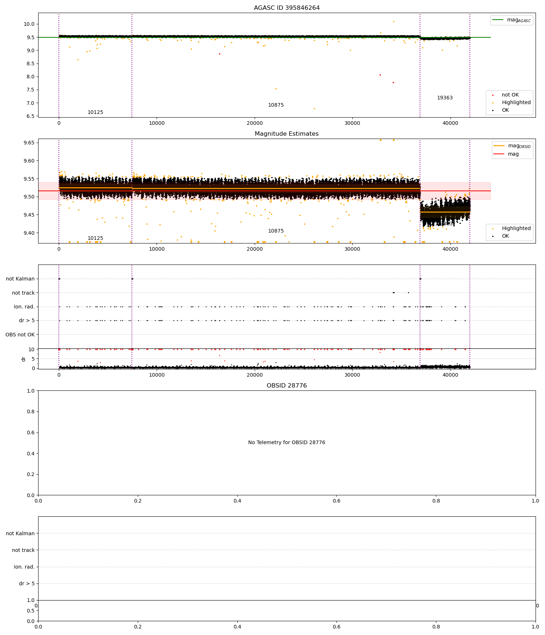
Task: Click the '19363' annotation in the top plot
Action: pyautogui.click(x=445, y=98)
